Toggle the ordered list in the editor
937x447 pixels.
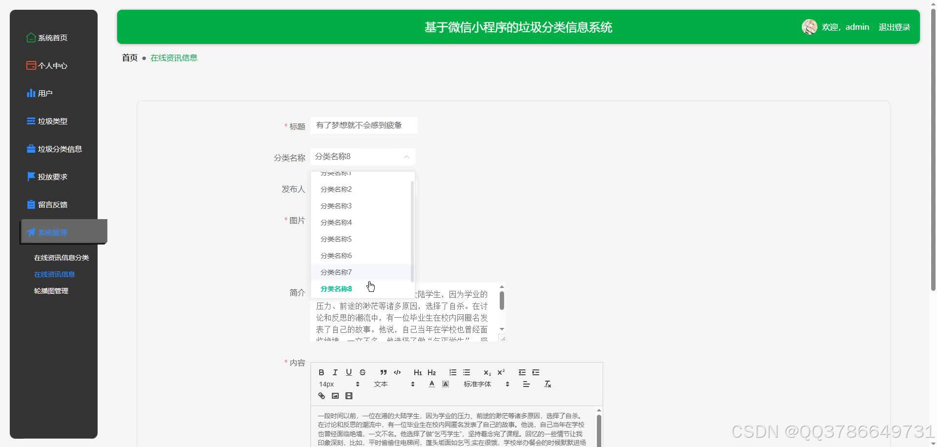click(x=452, y=372)
